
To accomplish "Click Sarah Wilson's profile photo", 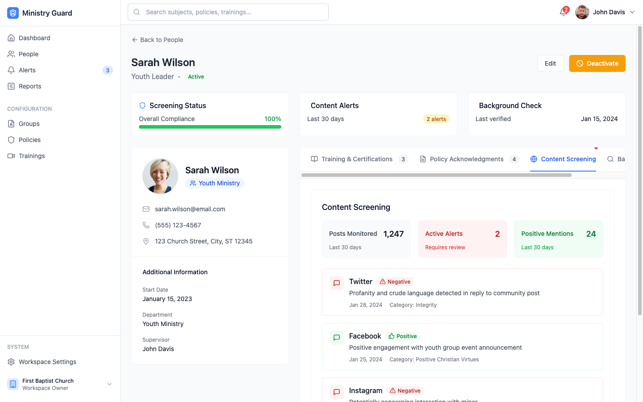I will pyautogui.click(x=160, y=176).
